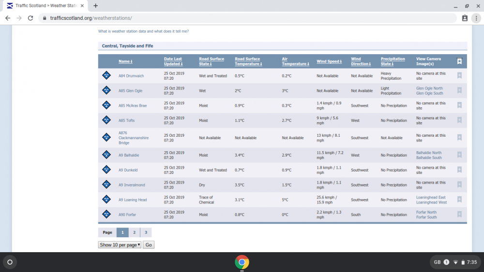Bookmark the A85 McAras Brae station row
This screenshot has width=484, height=272.
pyautogui.click(x=459, y=105)
